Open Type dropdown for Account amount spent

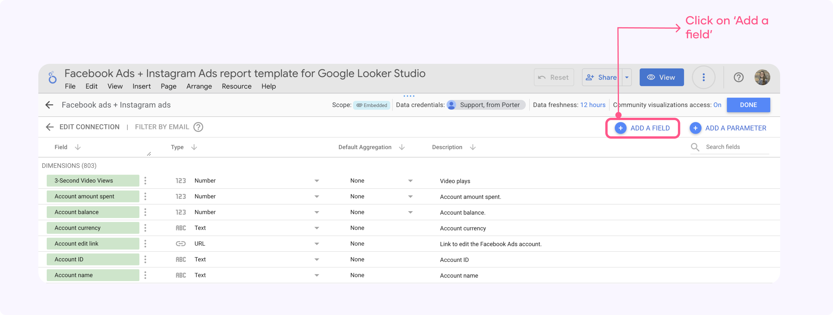tap(317, 197)
